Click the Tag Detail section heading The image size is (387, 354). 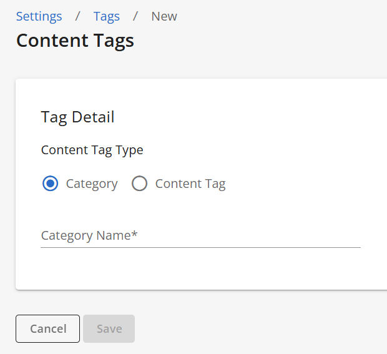pos(77,117)
